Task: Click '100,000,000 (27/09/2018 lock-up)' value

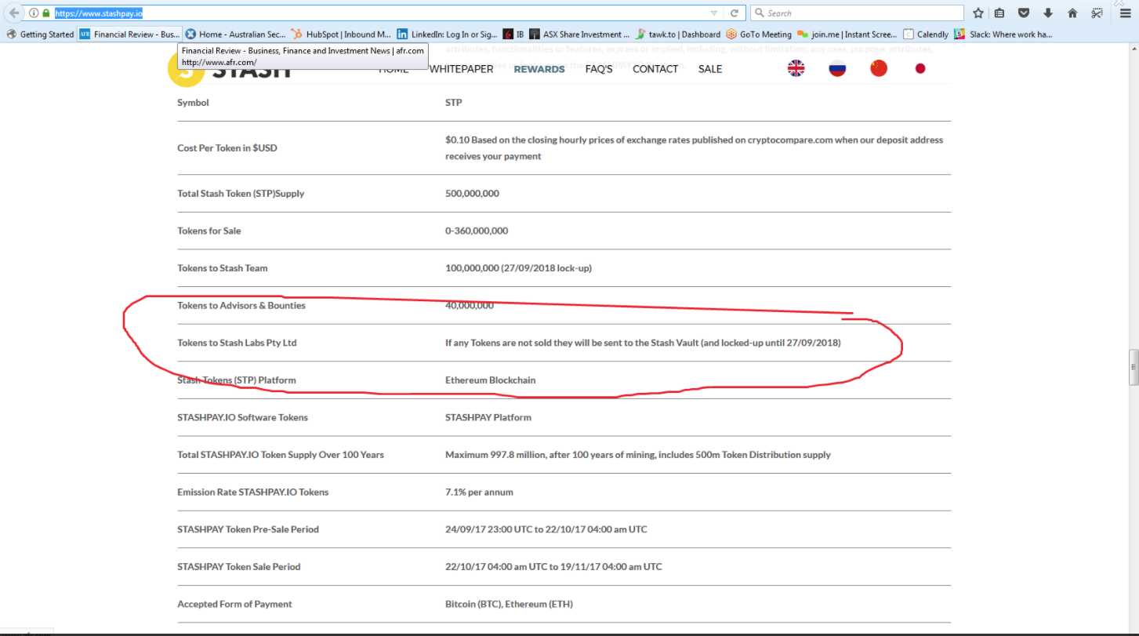Action: click(518, 268)
